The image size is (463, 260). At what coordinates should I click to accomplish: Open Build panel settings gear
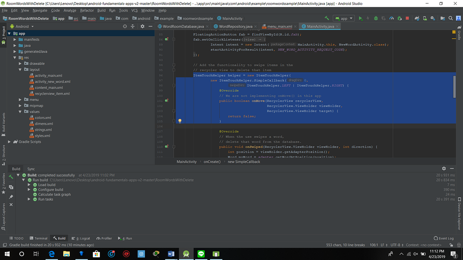(444, 168)
